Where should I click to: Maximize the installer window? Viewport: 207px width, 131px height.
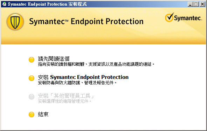click(196, 4)
